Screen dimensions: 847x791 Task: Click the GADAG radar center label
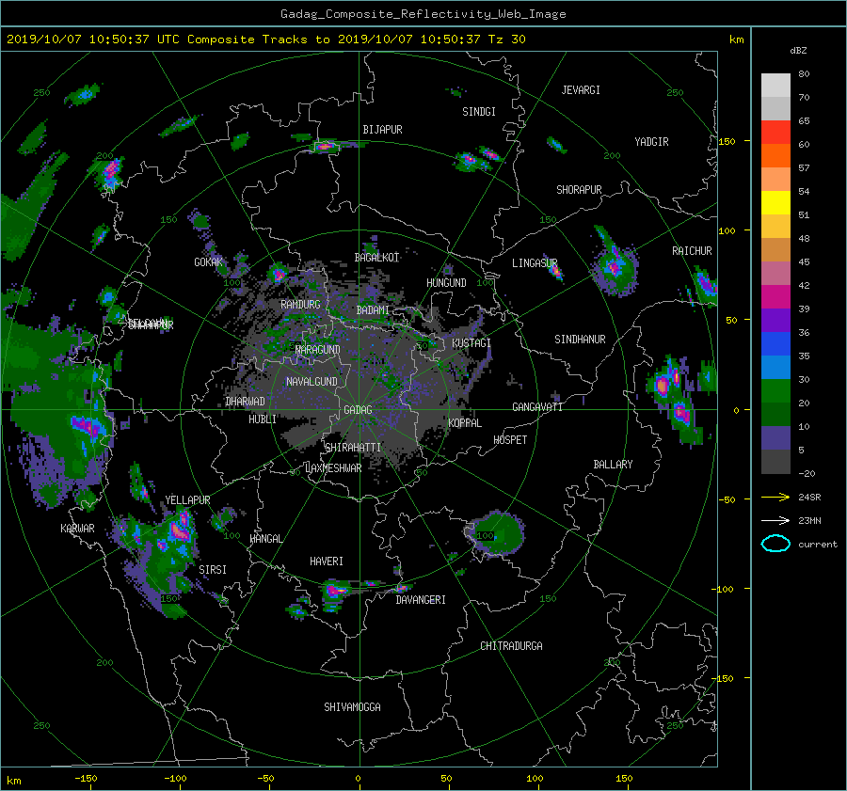[x=359, y=410]
